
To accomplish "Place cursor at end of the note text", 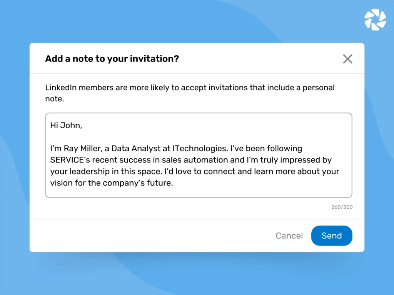I will (165, 183).
